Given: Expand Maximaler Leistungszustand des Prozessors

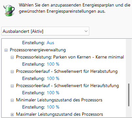Looking at the screenshot, I should (x=12, y=114).
